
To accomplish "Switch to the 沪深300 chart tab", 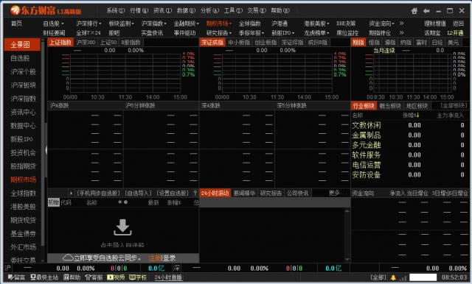I will 86,43.
